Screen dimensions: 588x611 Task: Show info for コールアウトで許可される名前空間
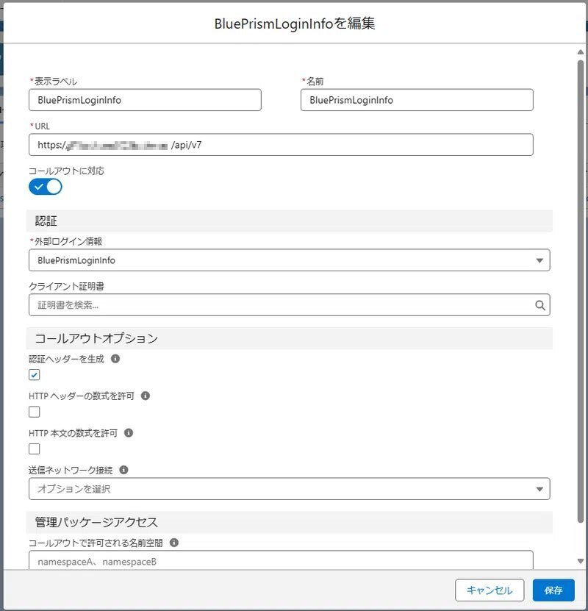click(174, 543)
